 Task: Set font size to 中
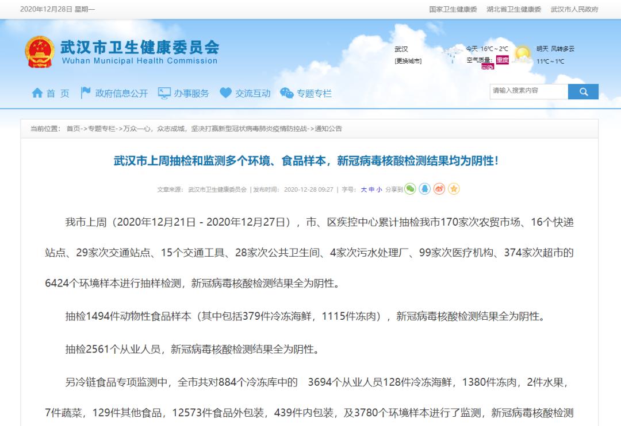coord(371,189)
